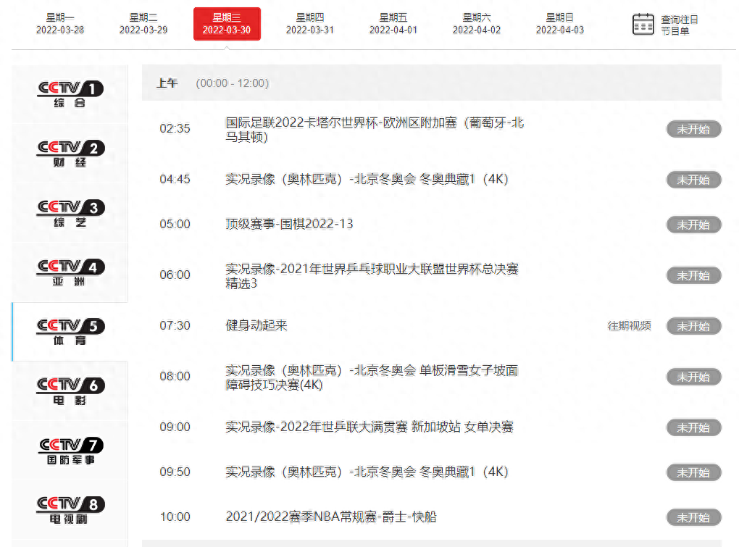Select the CCTV-1 综合 channel logo
Viewport: 739px width, 547px height.
point(69,93)
